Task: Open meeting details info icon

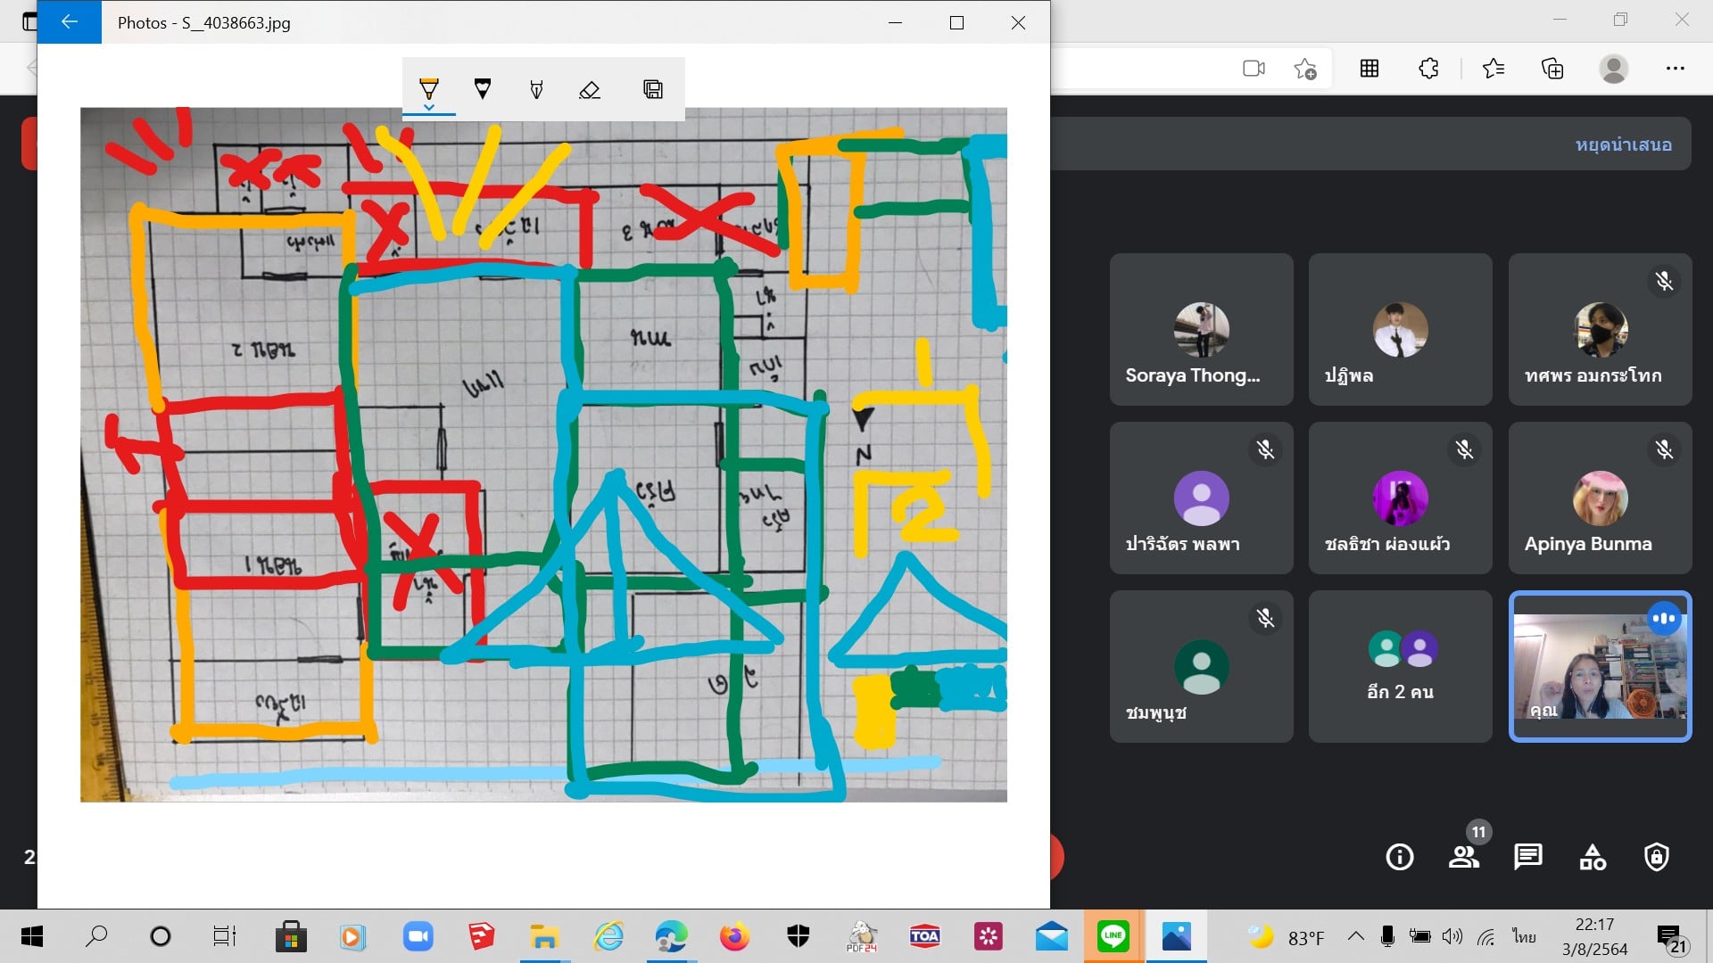Action: pos(1399,857)
